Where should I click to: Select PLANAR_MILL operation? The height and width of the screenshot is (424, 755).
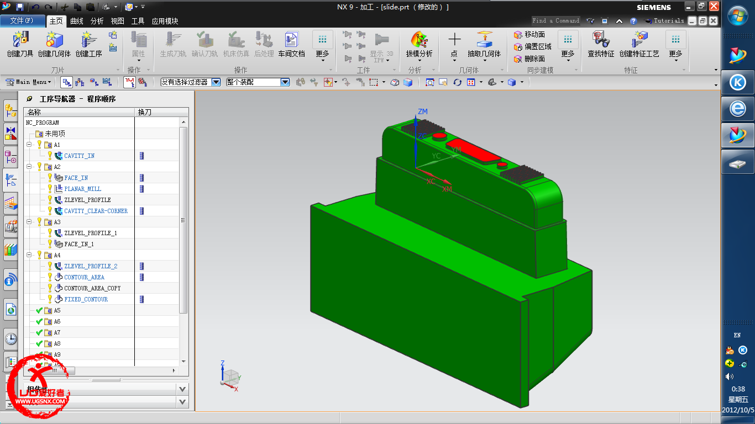83,189
